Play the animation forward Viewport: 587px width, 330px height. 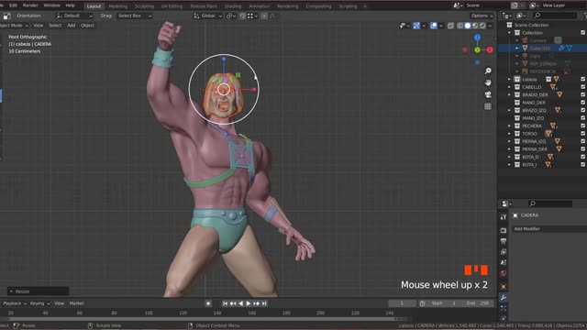pyautogui.click(x=249, y=303)
